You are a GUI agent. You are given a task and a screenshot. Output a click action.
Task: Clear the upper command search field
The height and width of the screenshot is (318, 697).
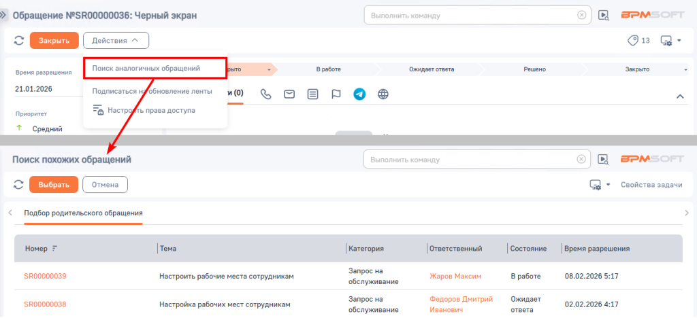tap(581, 15)
